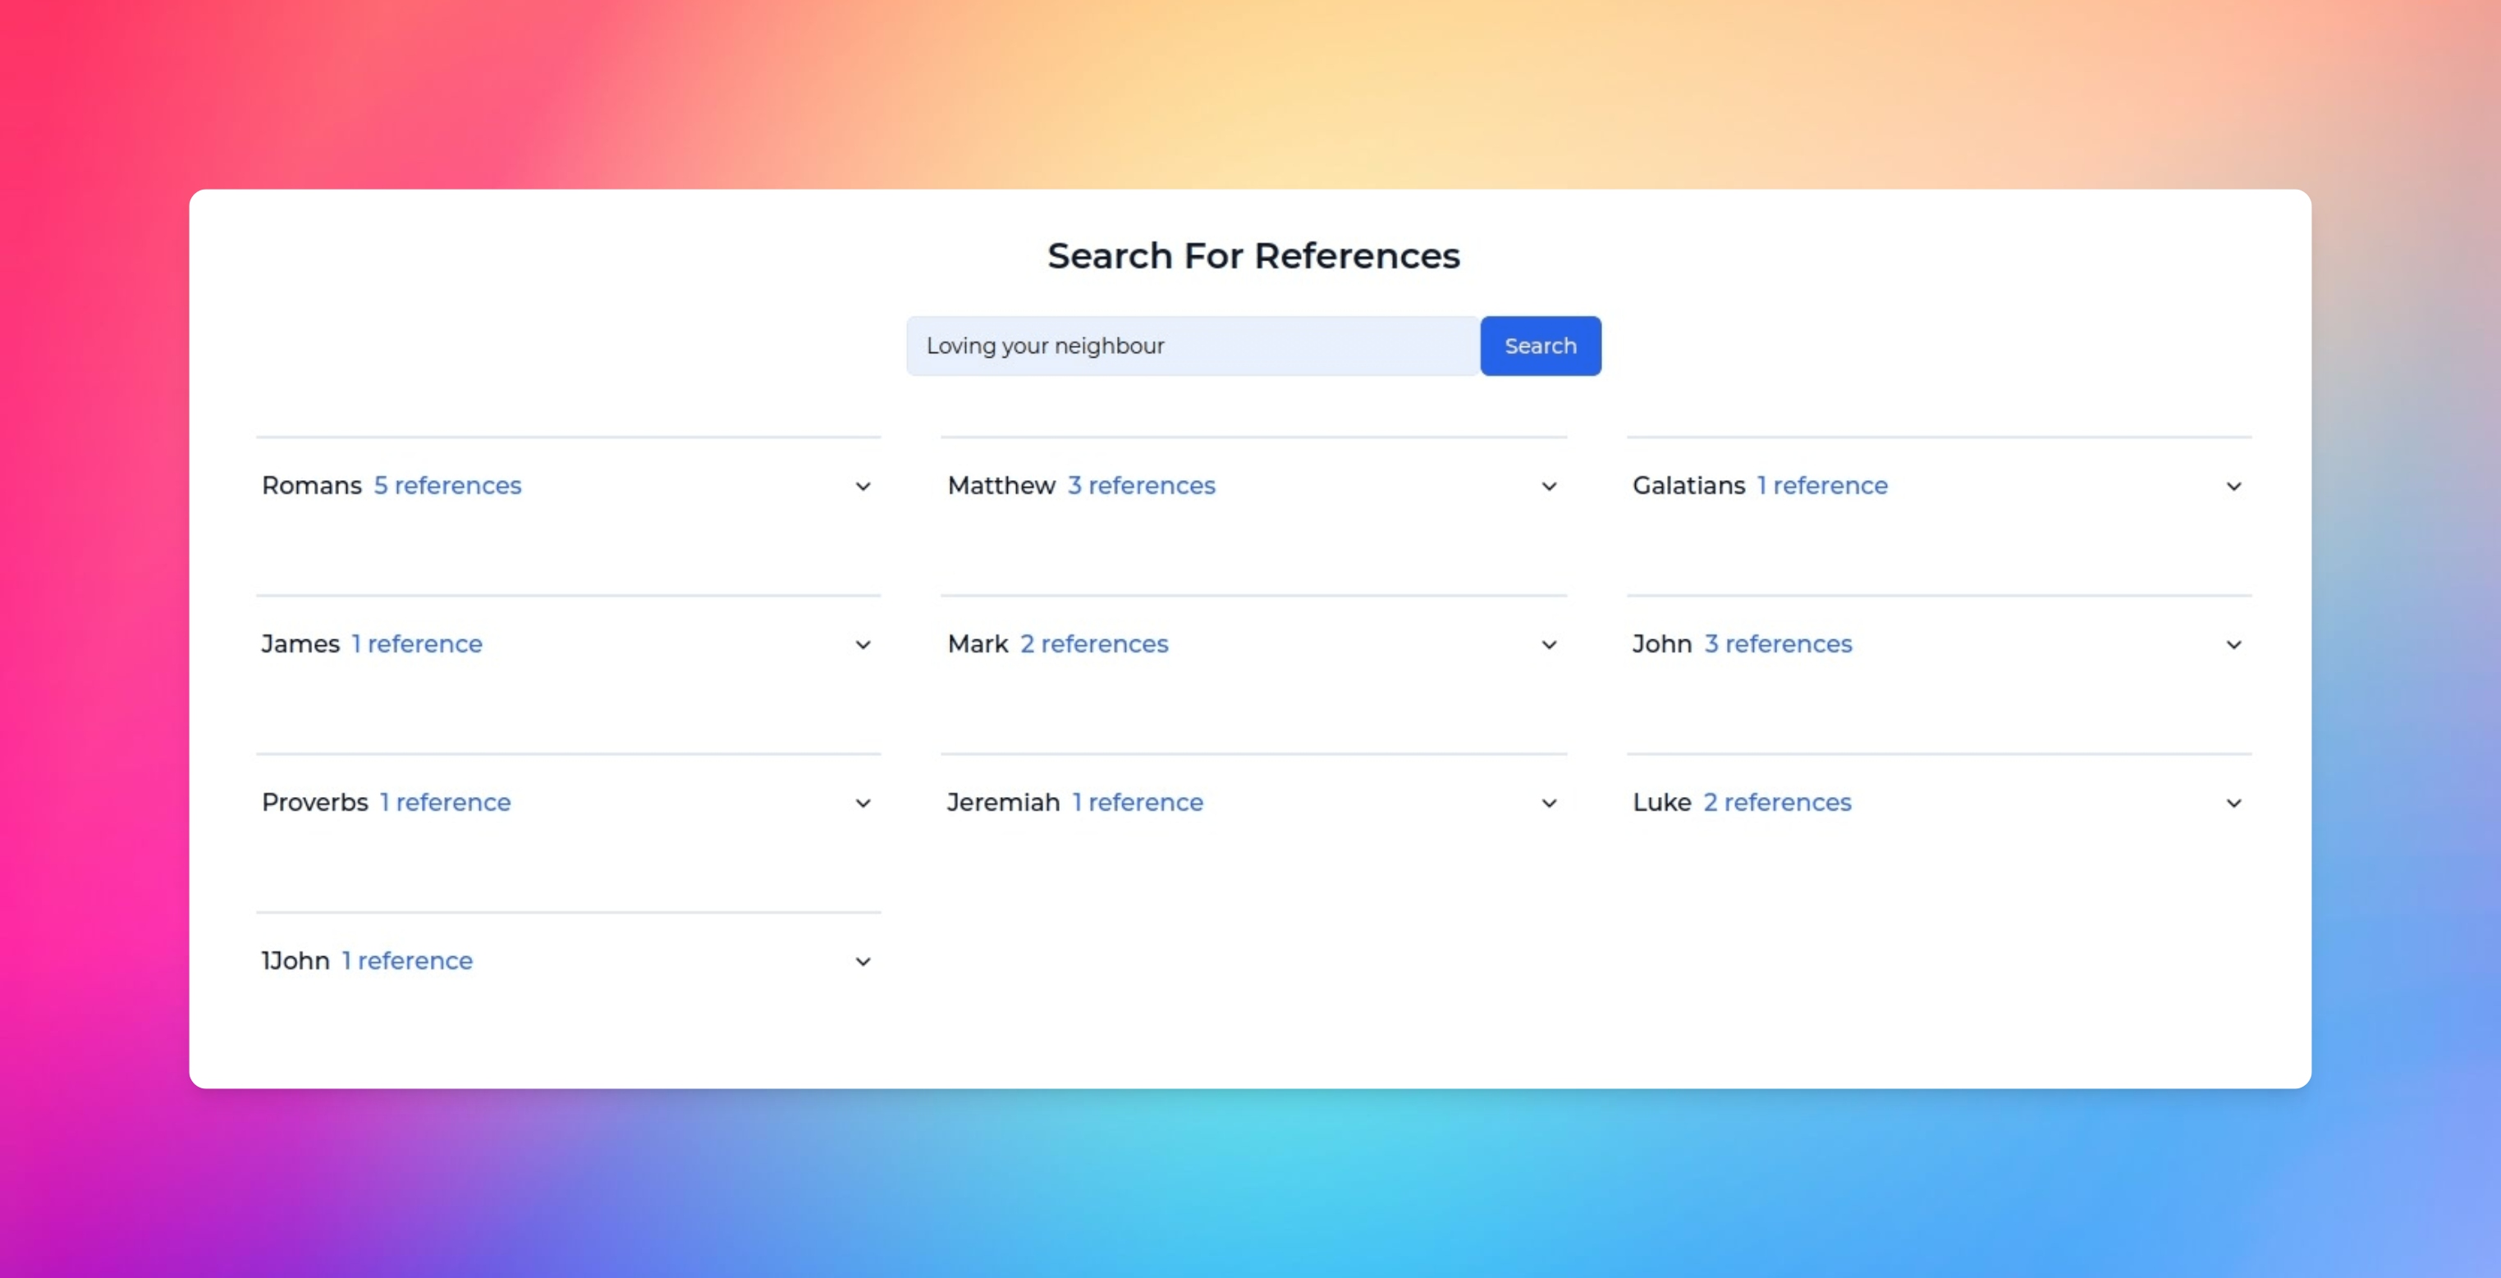Open the 2 references link for Mark
Image resolution: width=2501 pixels, height=1278 pixels.
coord(1093,644)
